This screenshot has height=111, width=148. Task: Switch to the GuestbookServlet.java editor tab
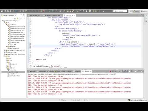53,15
